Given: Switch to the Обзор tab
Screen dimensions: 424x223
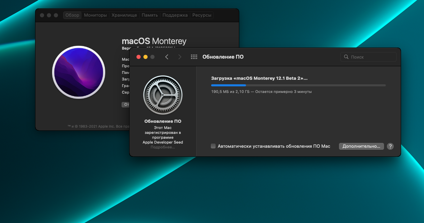Looking at the screenshot, I should pos(72,15).
